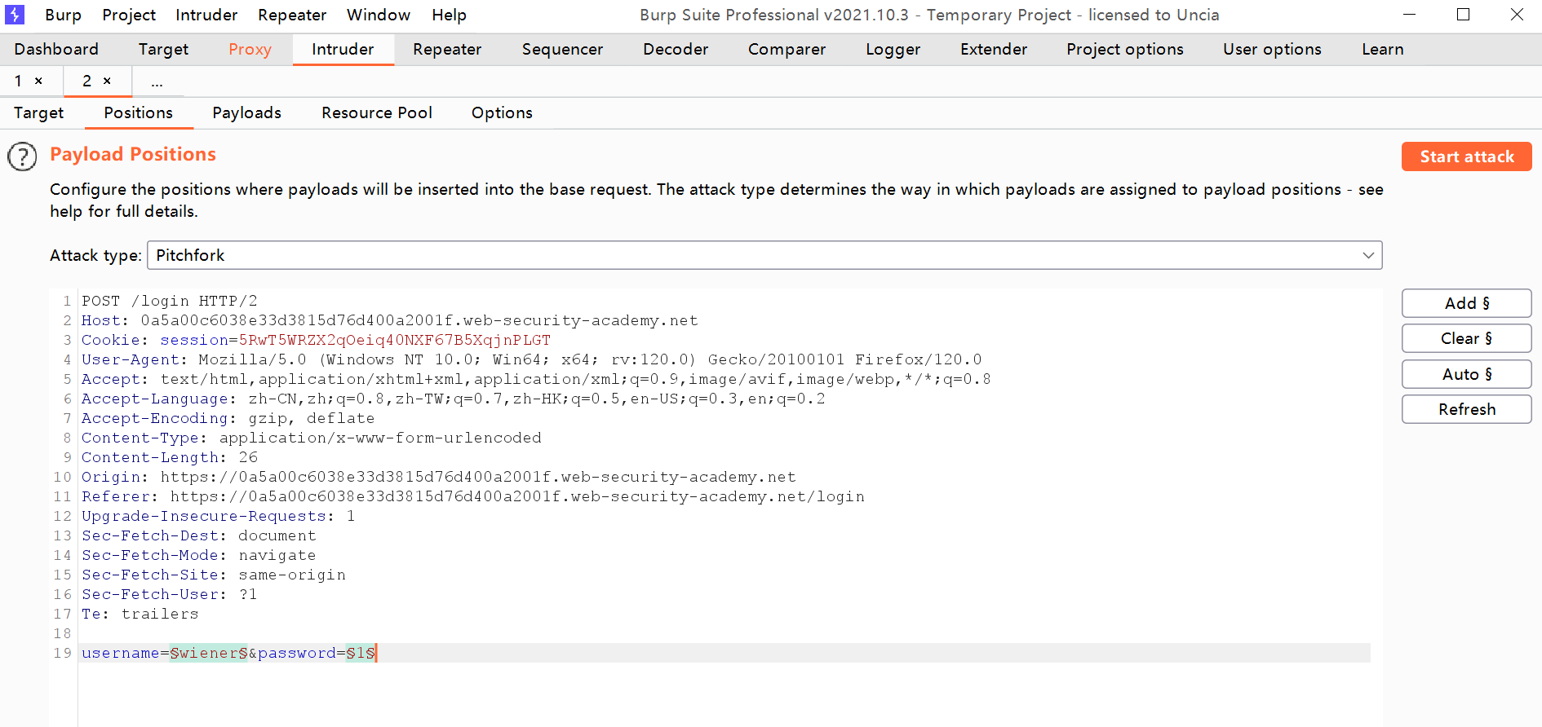Open the Logger tab

click(893, 49)
